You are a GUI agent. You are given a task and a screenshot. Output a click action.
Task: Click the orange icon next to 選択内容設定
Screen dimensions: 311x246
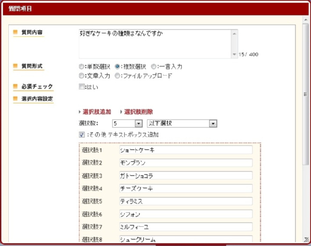pyautogui.click(x=16, y=98)
